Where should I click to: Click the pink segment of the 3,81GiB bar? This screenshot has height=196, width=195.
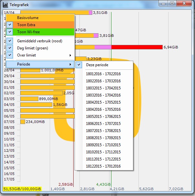pos(96,36)
